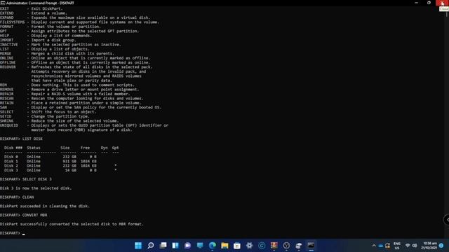This screenshot has height=252, width=449.
Task: Close the DISKPART Command Prompt window
Action: [442, 3]
